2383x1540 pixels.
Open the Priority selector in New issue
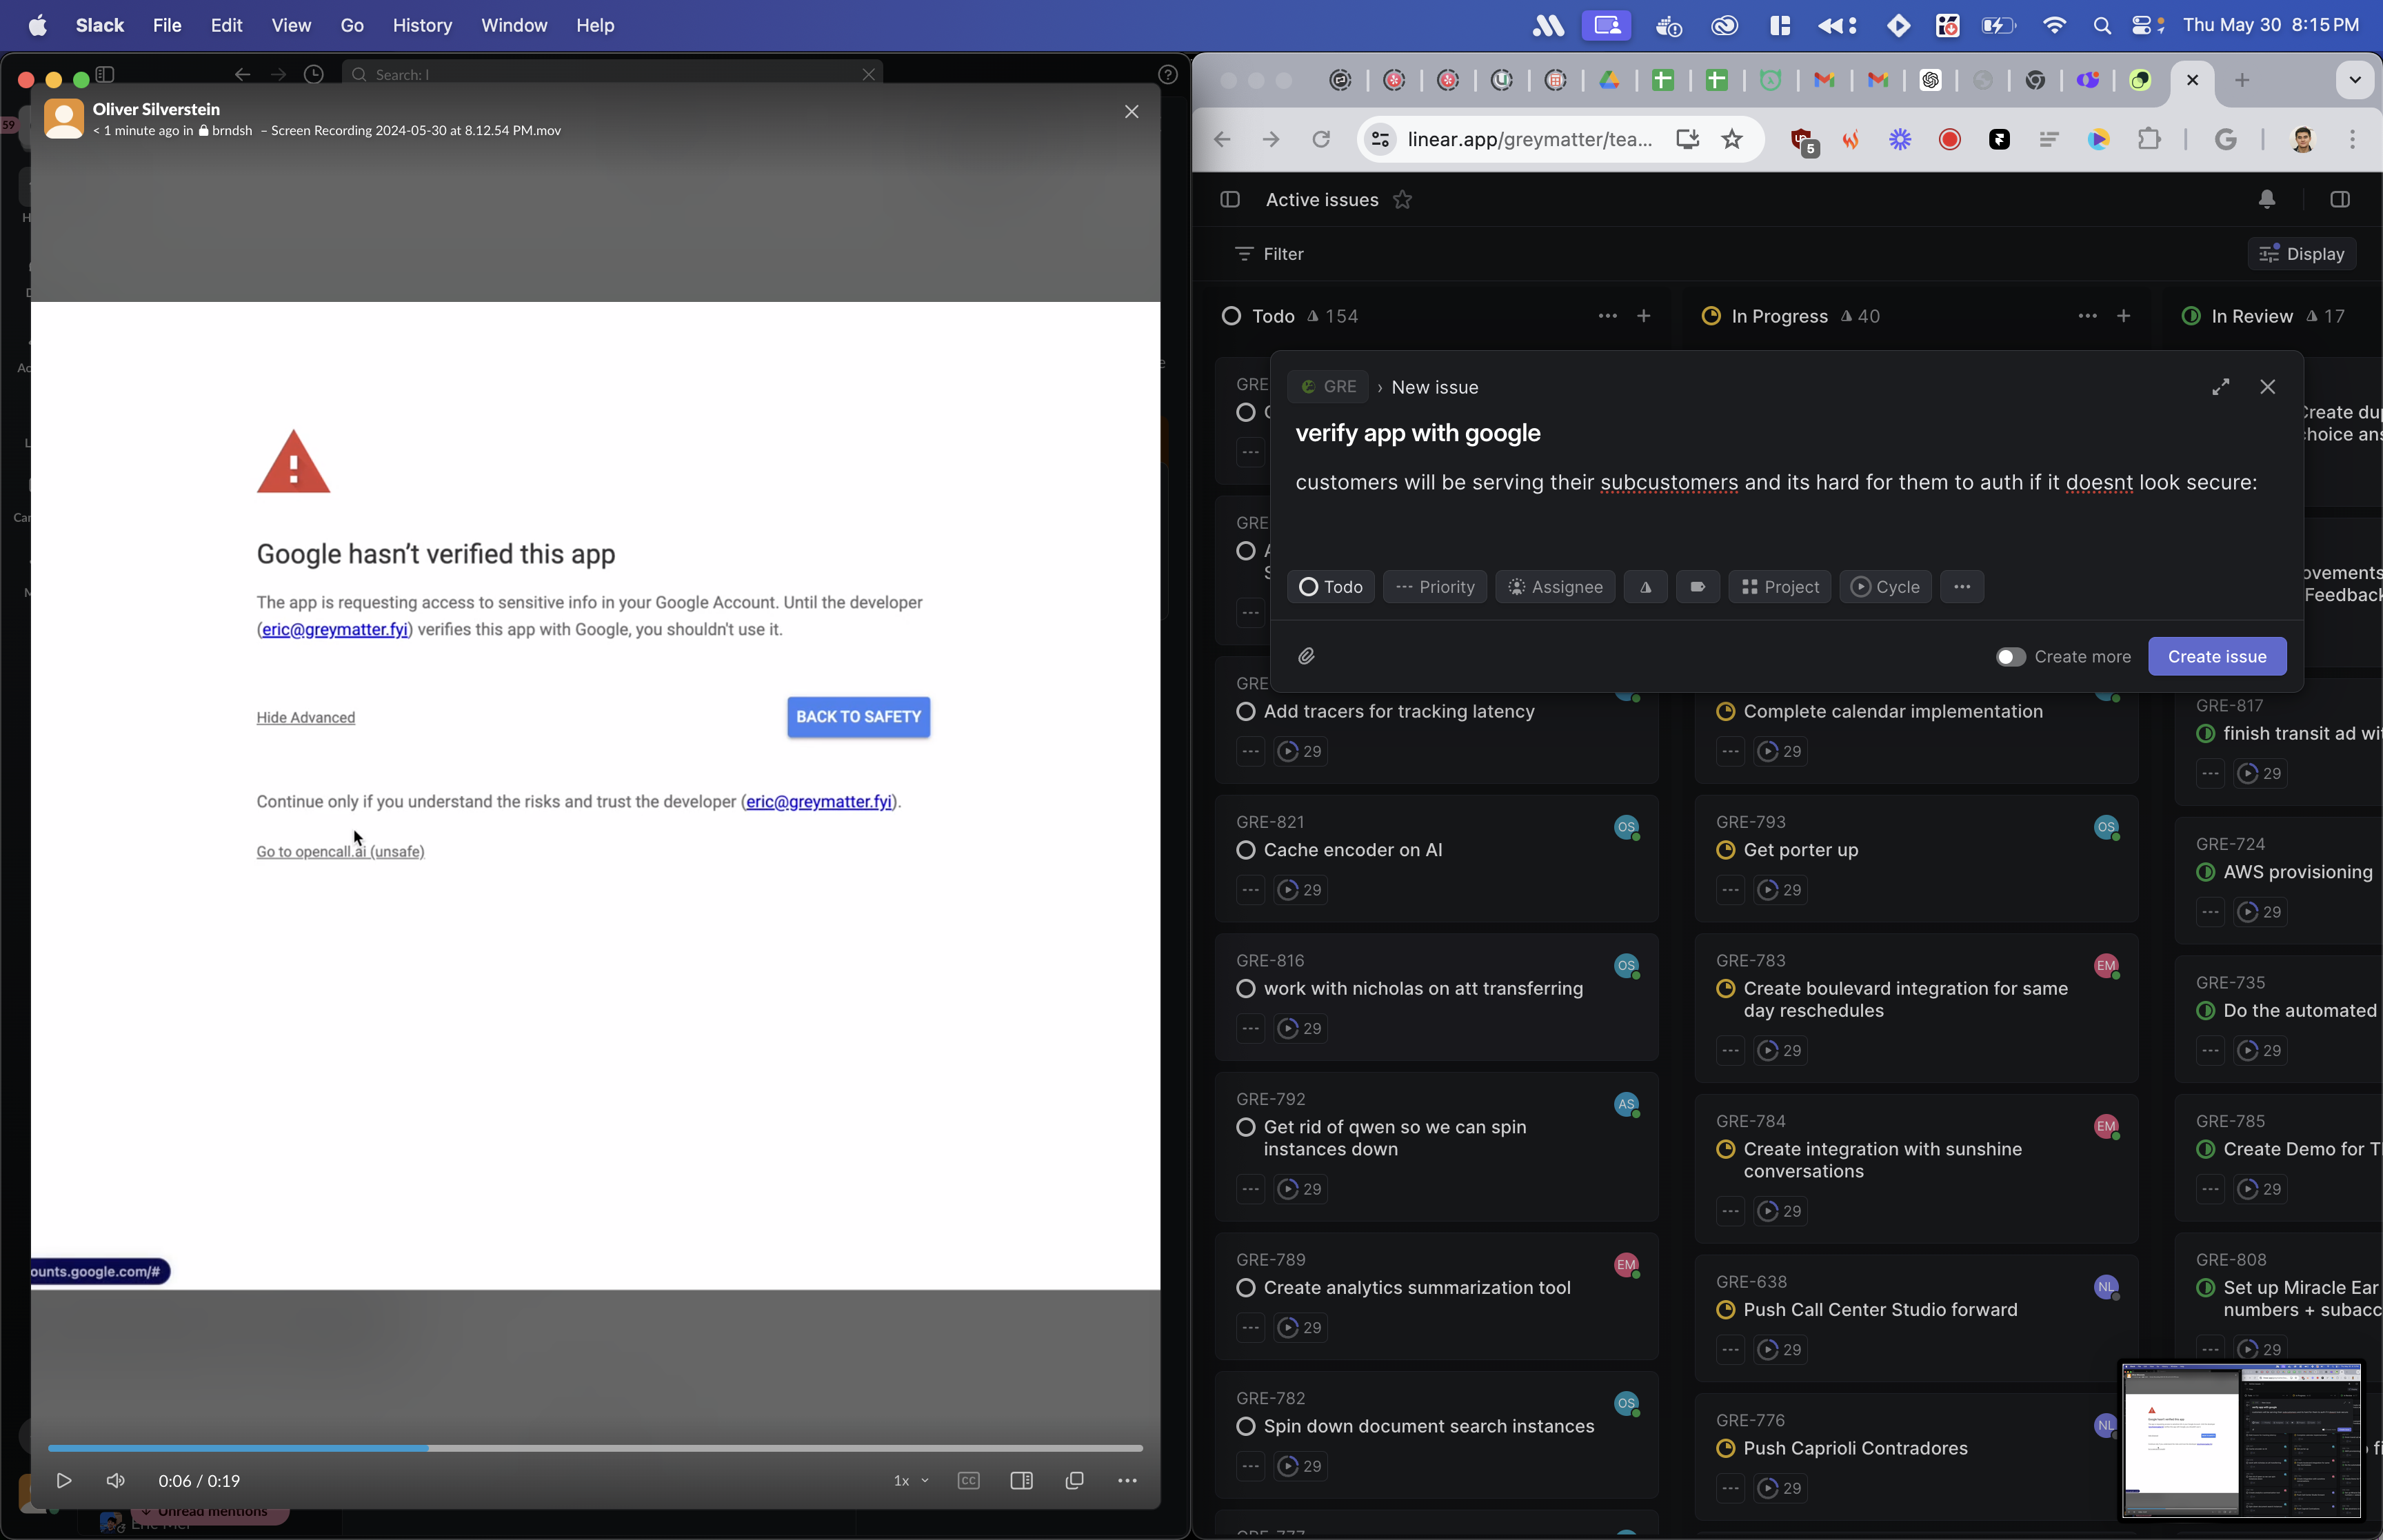point(1434,587)
